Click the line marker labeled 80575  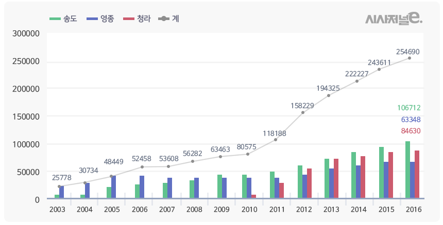pos(248,154)
